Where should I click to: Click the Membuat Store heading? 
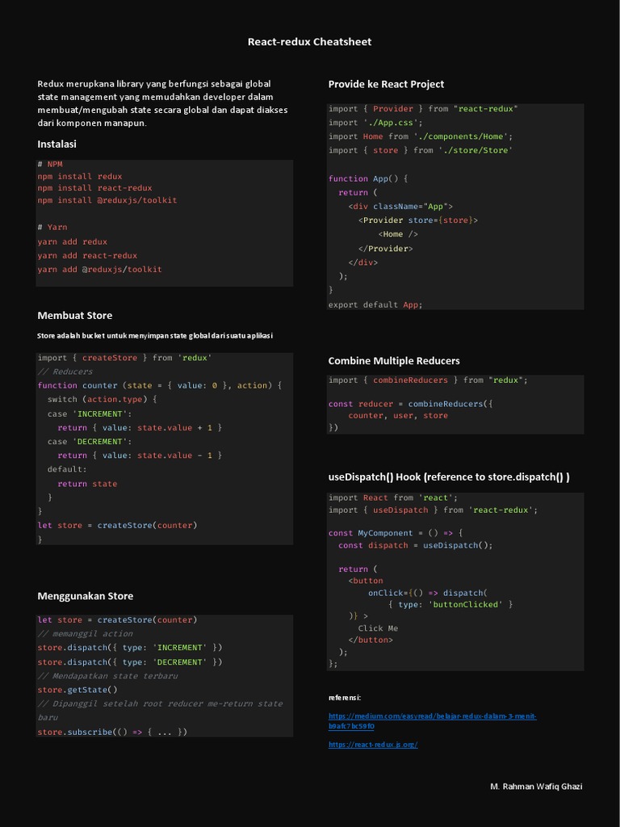pyautogui.click(x=75, y=315)
